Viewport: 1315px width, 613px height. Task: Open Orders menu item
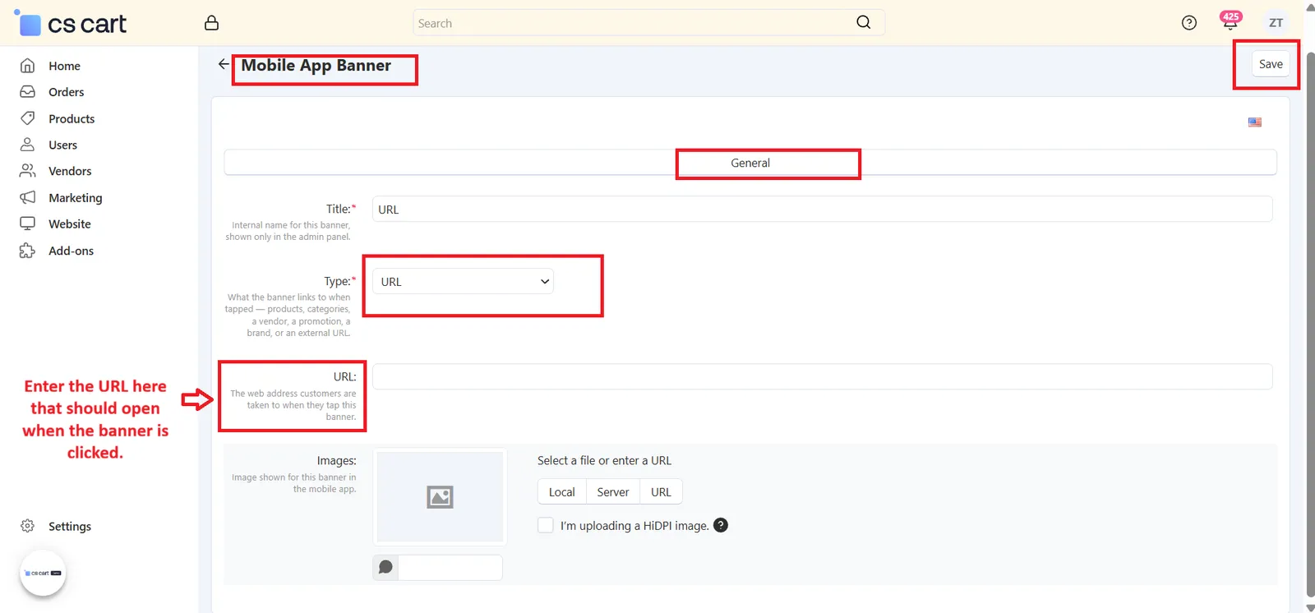pyautogui.click(x=66, y=92)
